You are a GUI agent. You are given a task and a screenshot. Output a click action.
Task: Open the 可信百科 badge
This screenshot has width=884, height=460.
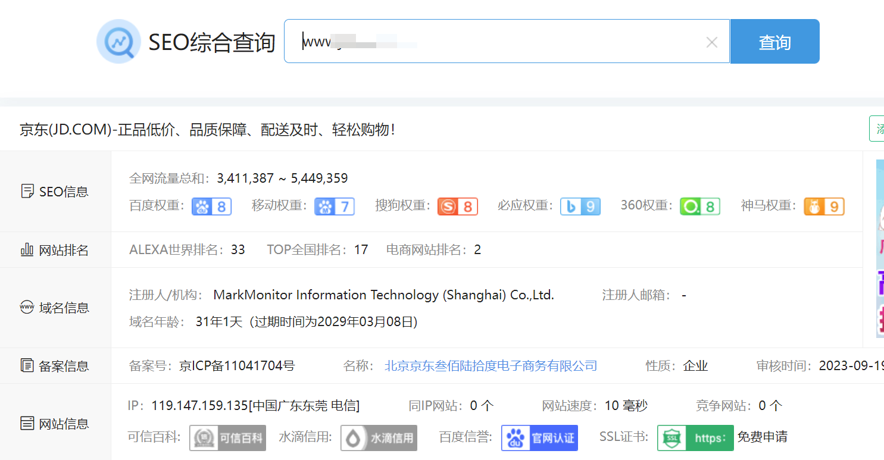(228, 438)
